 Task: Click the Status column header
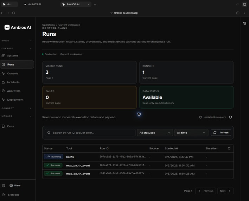48,148
